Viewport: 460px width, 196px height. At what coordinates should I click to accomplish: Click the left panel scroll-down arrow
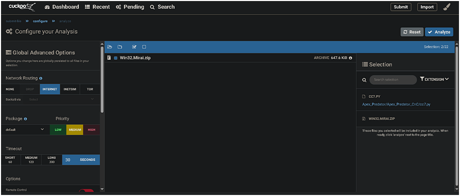click(102, 189)
